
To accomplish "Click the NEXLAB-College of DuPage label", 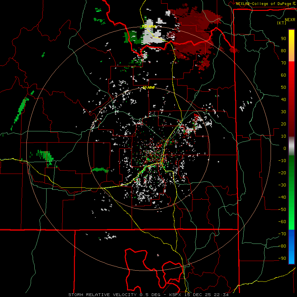I will click(264, 4).
